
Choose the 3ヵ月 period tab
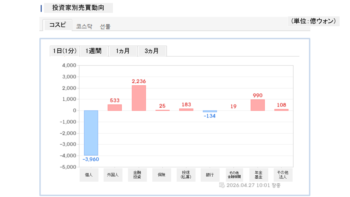[x=152, y=51]
